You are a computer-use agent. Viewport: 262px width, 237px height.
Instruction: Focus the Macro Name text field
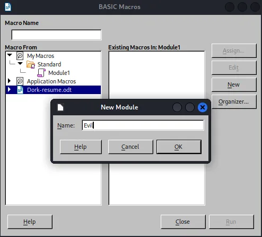56,35
